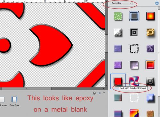Select the blue glass frame style
The width and height of the screenshot is (160, 117).
tap(134, 16)
